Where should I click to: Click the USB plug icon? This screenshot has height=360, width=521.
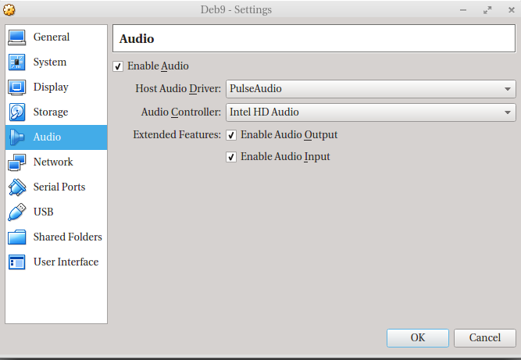pyautogui.click(x=17, y=212)
